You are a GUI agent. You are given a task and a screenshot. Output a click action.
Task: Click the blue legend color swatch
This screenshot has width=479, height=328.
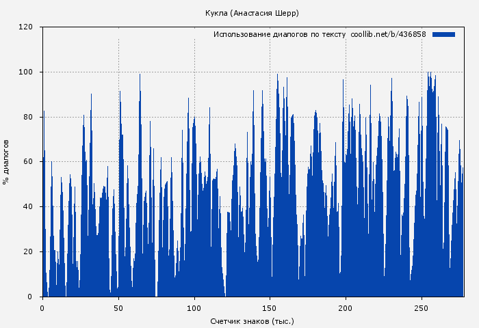click(443, 34)
